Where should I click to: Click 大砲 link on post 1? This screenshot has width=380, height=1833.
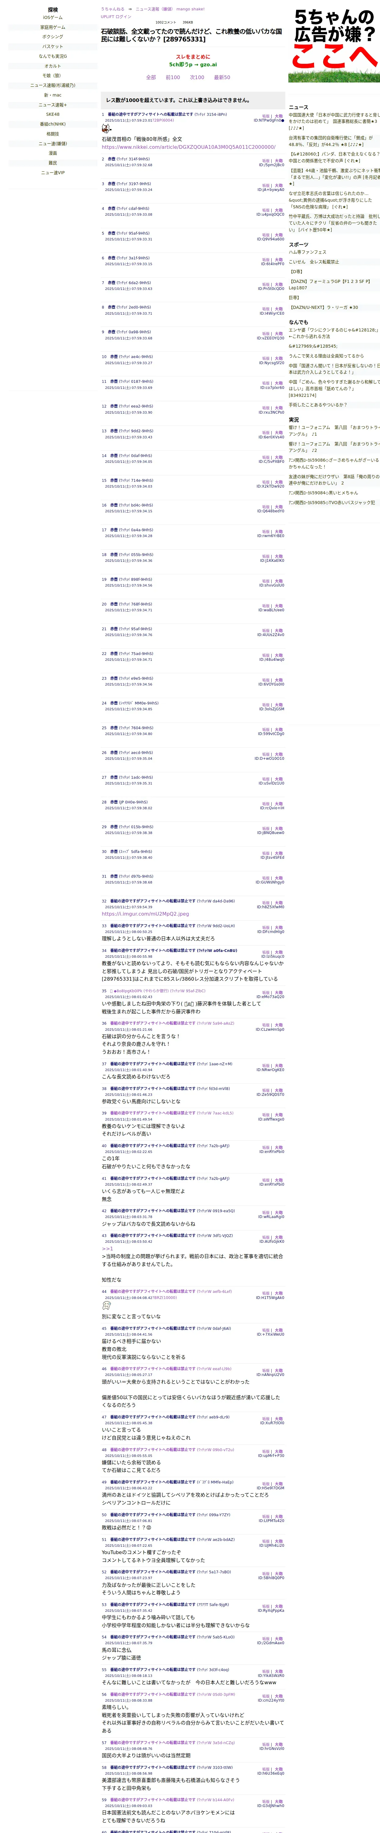[x=279, y=116]
